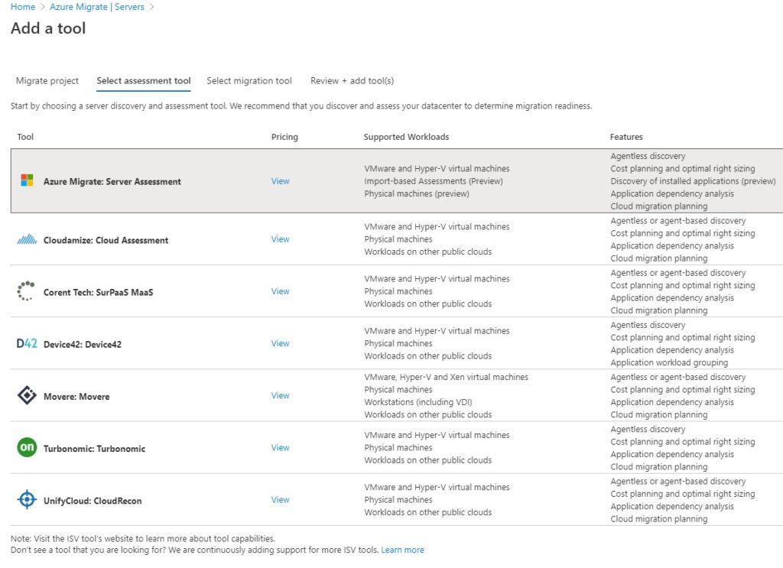The width and height of the screenshot is (783, 568).
Task: View pricing for Turbonomic
Action: point(280,448)
